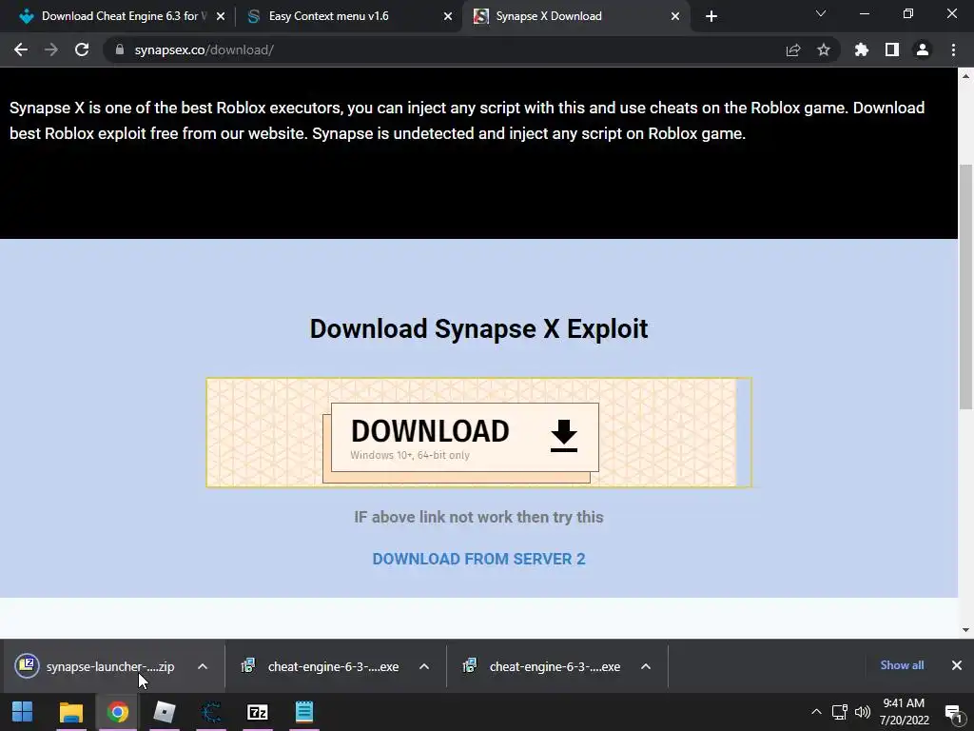Open the volume tray icon
This screenshot has height=731, width=974.
(x=862, y=712)
